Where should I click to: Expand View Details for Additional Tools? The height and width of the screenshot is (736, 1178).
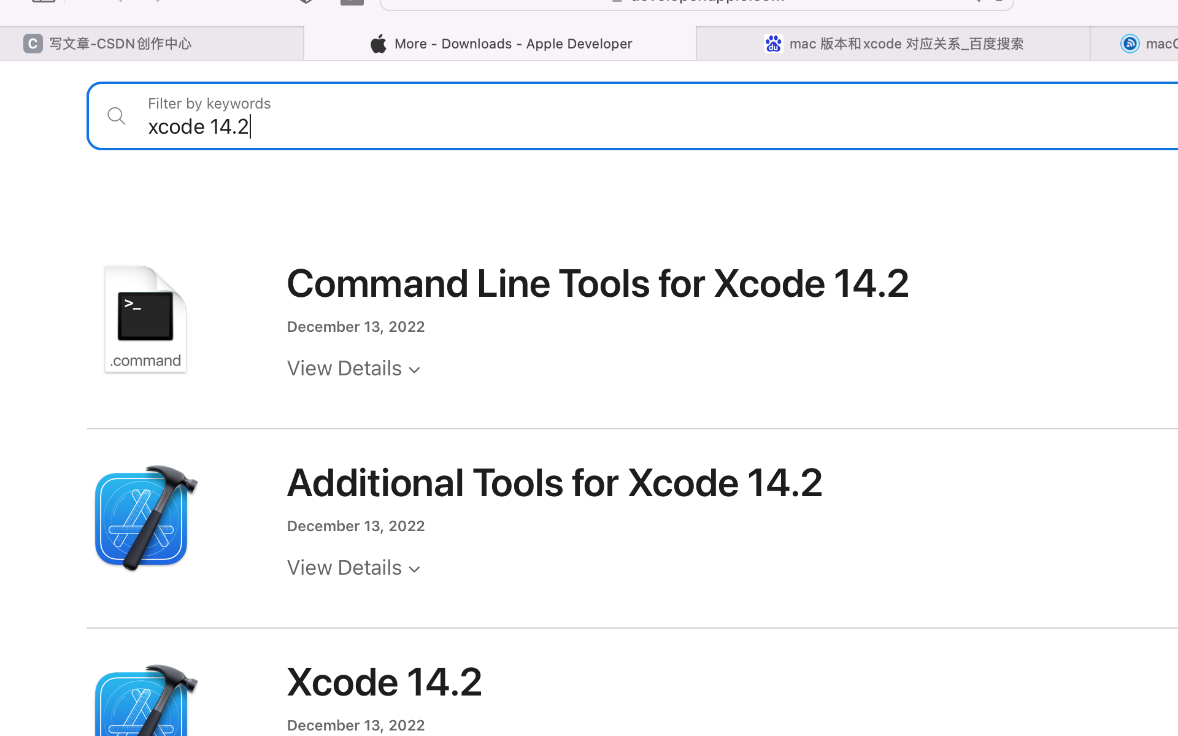point(344,567)
